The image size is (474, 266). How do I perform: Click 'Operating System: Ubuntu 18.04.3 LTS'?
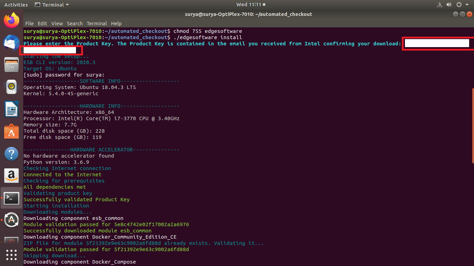(80, 87)
